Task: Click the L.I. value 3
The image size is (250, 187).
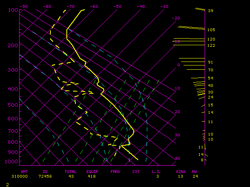Action: pos(157,176)
